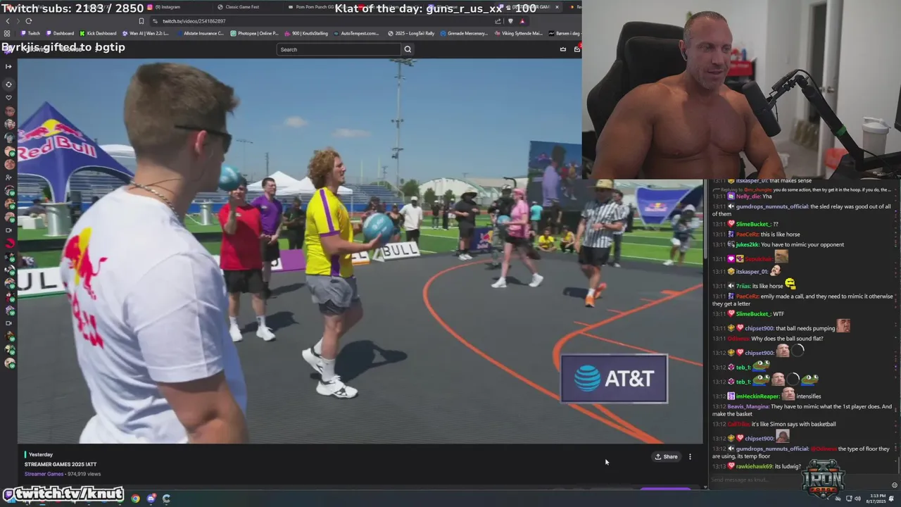Open the chat emote picker smiley
Viewport: 901px width, 507px height.
click(895, 484)
